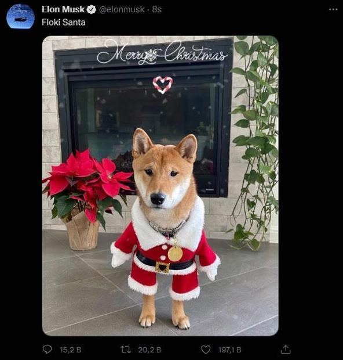Click the retweet arrows icon
This screenshot has height=360, width=343.
click(126, 350)
